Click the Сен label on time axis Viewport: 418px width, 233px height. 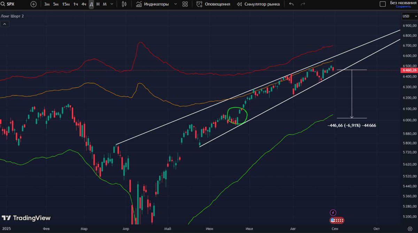(334, 229)
